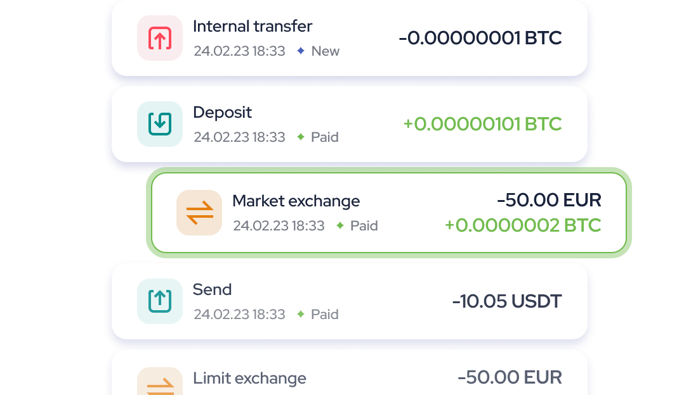The width and height of the screenshot is (698, 395).
Task: Click the blue New status diamond
Action: (x=301, y=51)
